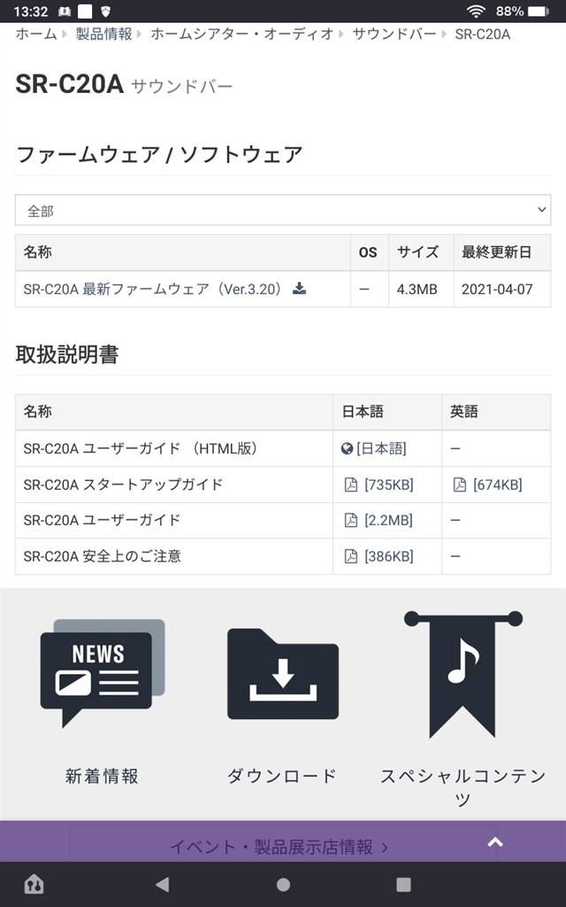Open the [735KB] Japanese startup guide
The width and height of the screenshot is (566, 907).
[x=389, y=485]
